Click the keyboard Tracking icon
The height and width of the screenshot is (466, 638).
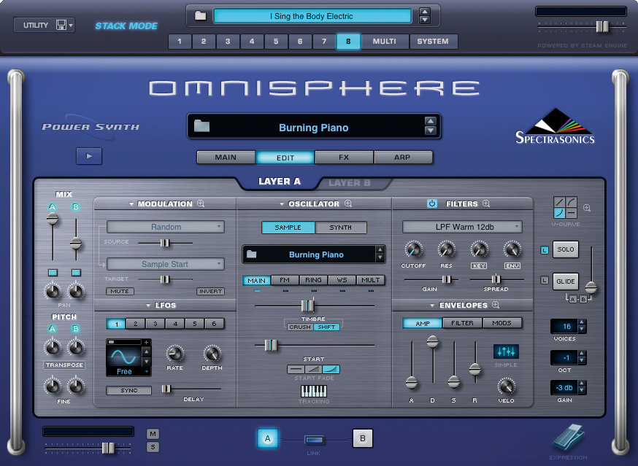[314, 391]
